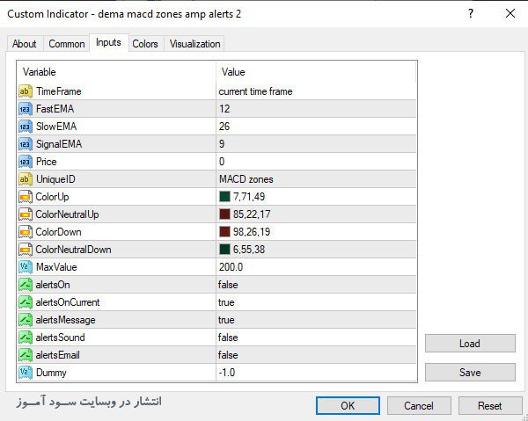Select the MaxValue variable name
This screenshot has width=528, height=421.
pyautogui.click(x=56, y=267)
